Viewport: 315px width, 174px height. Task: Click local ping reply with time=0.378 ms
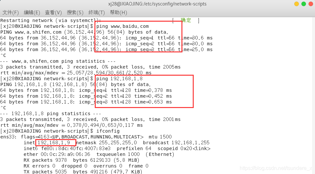pos(86,91)
